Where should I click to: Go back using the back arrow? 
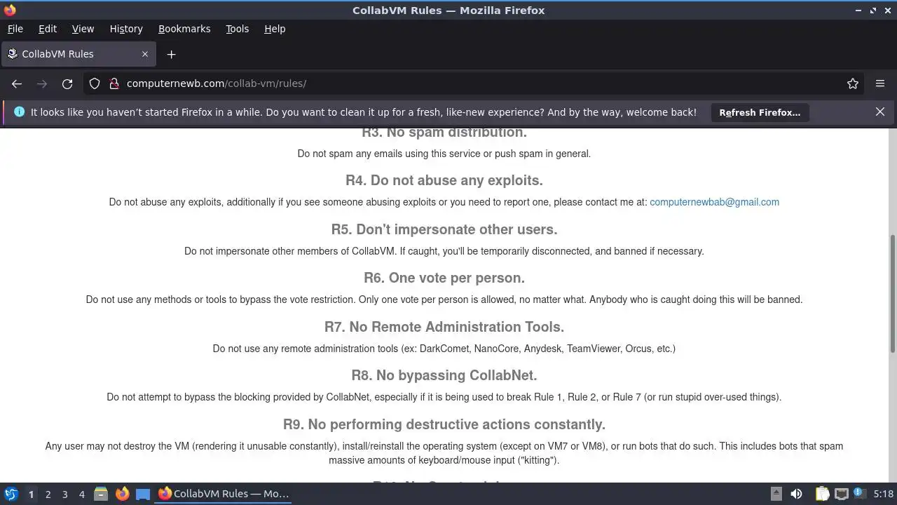17,83
